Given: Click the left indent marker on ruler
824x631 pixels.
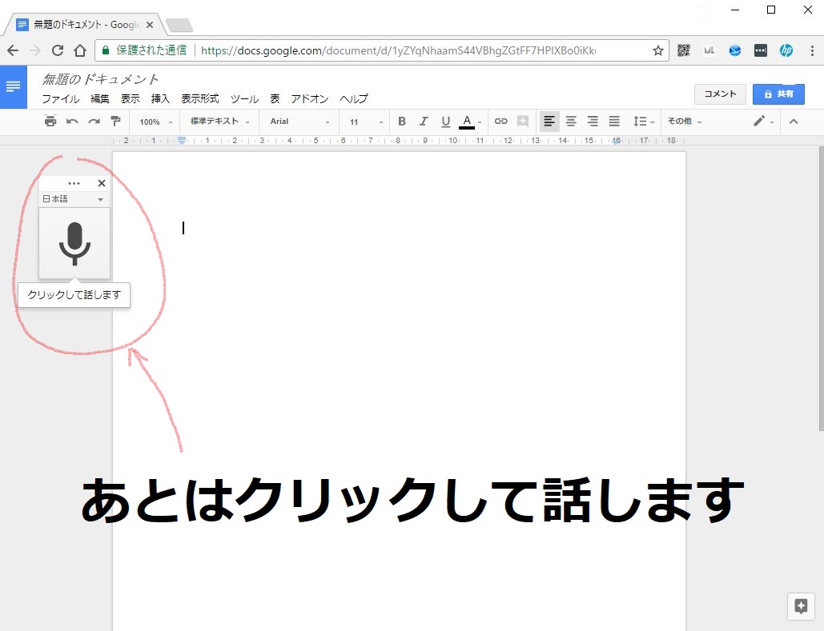Looking at the screenshot, I should tap(182, 141).
